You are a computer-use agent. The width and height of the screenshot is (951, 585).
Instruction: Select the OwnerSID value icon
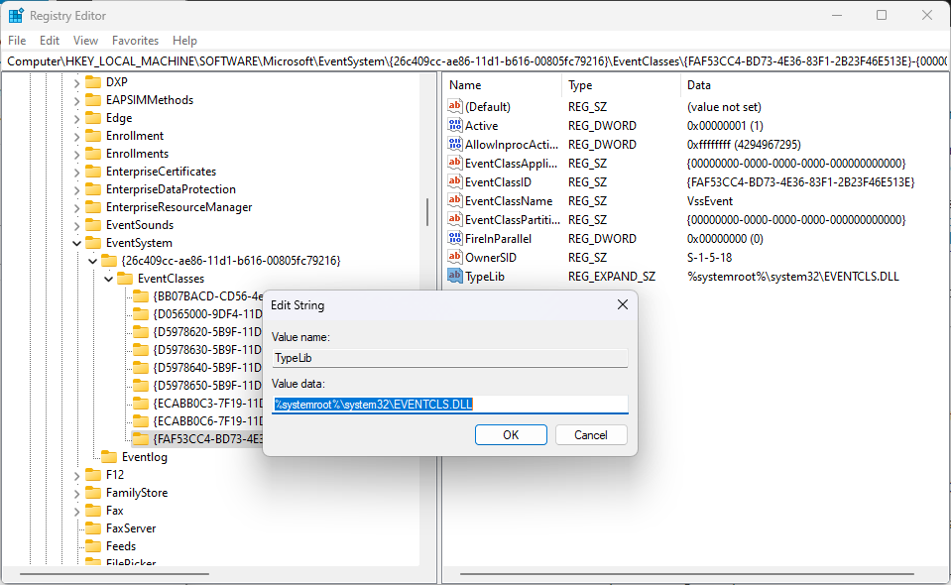click(455, 258)
